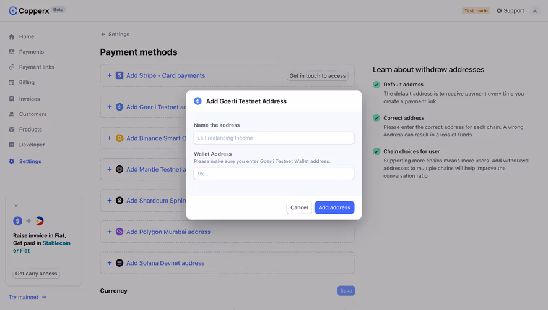Viewport: 548px width, 310px height.
Task: Click the blue dollar coin icon
Action: (18, 221)
